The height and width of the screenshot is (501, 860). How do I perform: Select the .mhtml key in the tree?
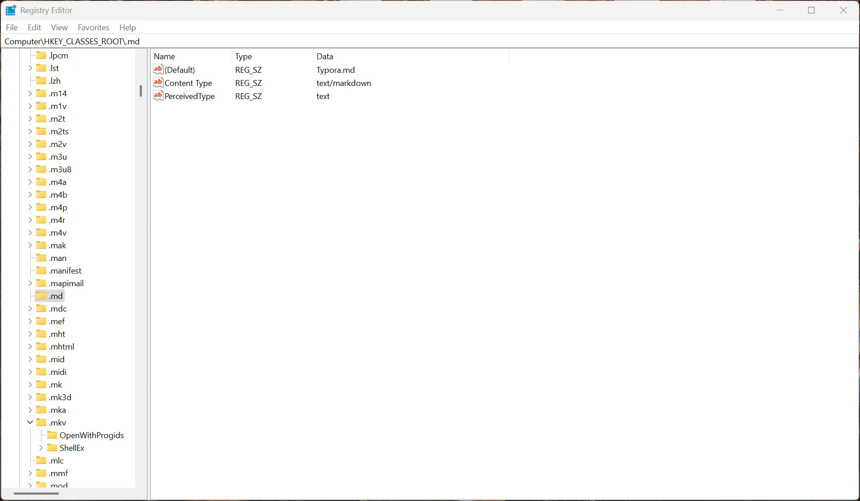[61, 346]
